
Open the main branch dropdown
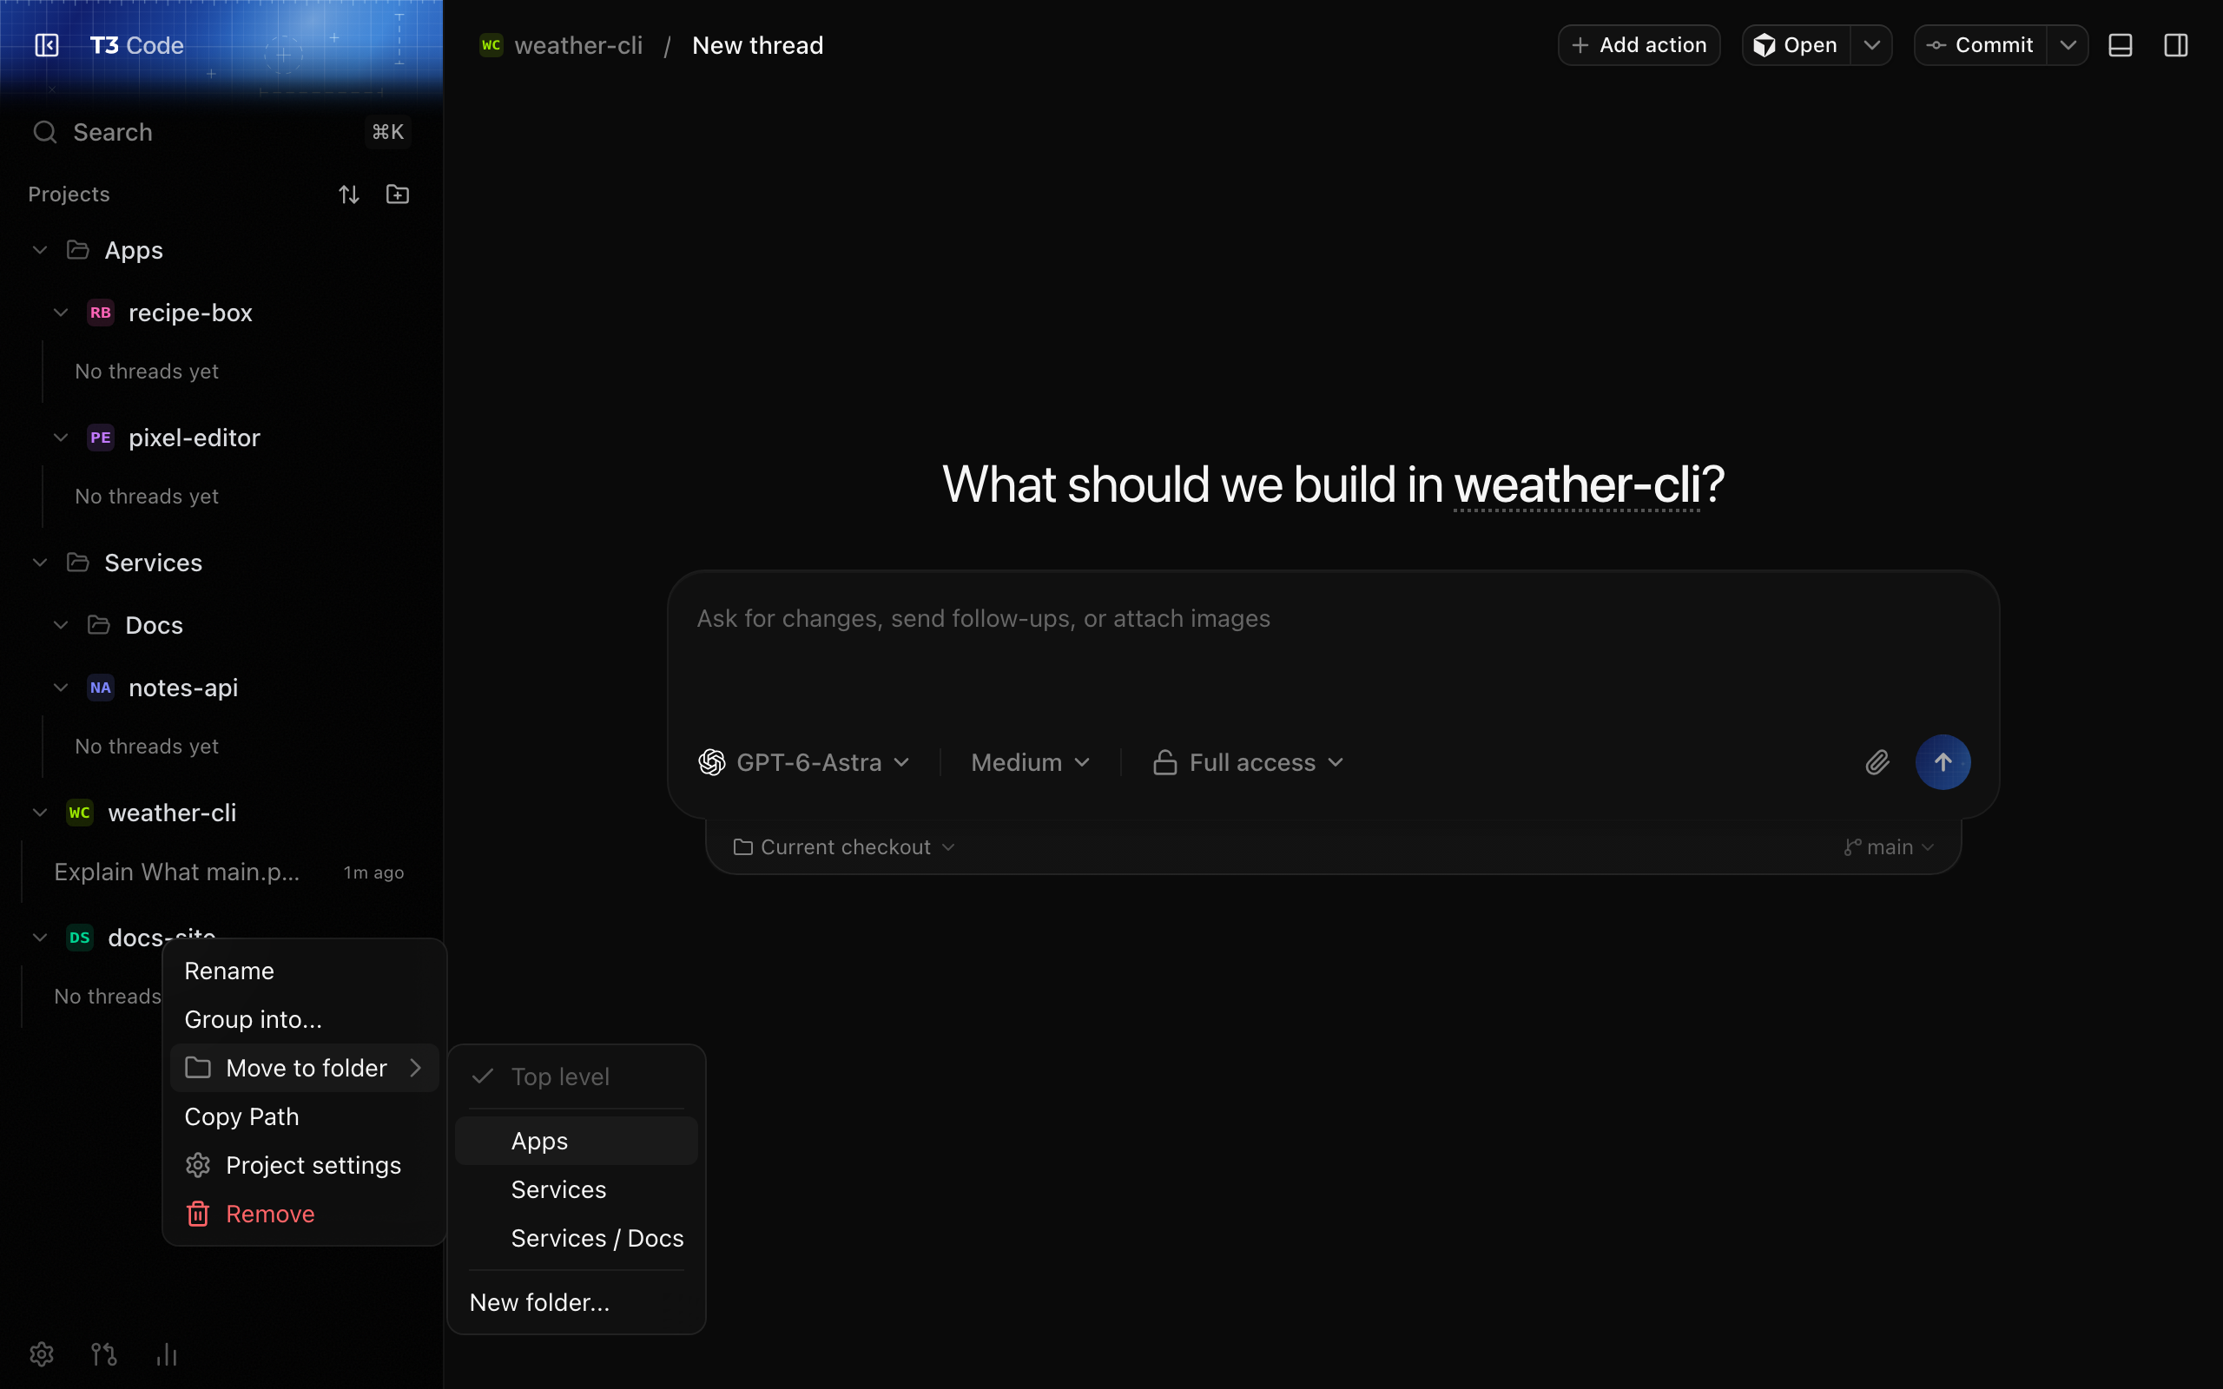[1890, 847]
